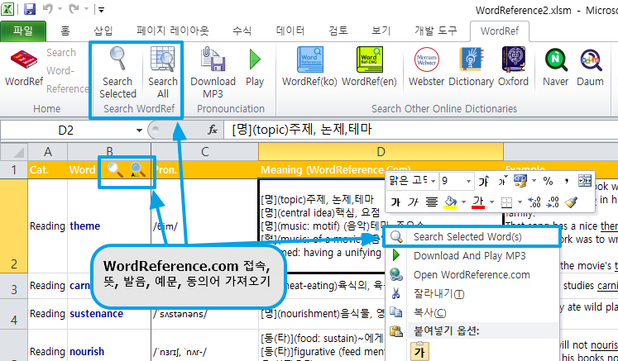This screenshot has height=361, width=618.
Task: Click the Redo arrow icon
Action: [x=74, y=9]
